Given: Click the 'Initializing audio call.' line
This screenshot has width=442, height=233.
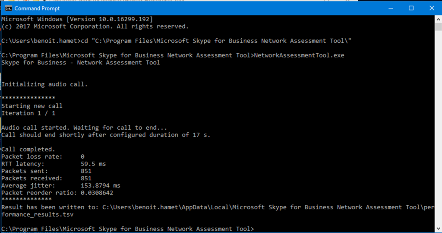Looking at the screenshot, I should [x=44, y=84].
